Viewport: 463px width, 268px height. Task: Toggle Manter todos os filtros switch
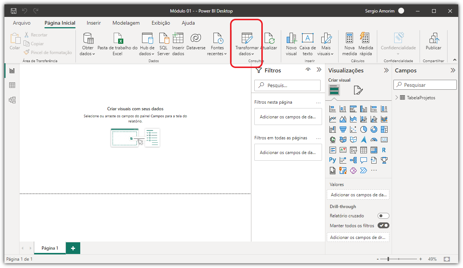[384, 225]
